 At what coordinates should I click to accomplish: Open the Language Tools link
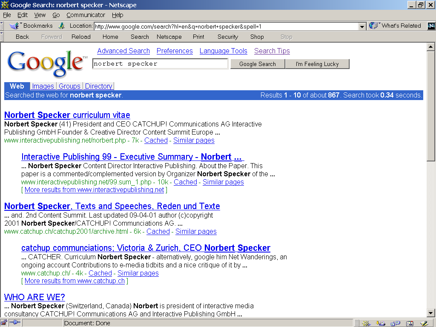(223, 51)
